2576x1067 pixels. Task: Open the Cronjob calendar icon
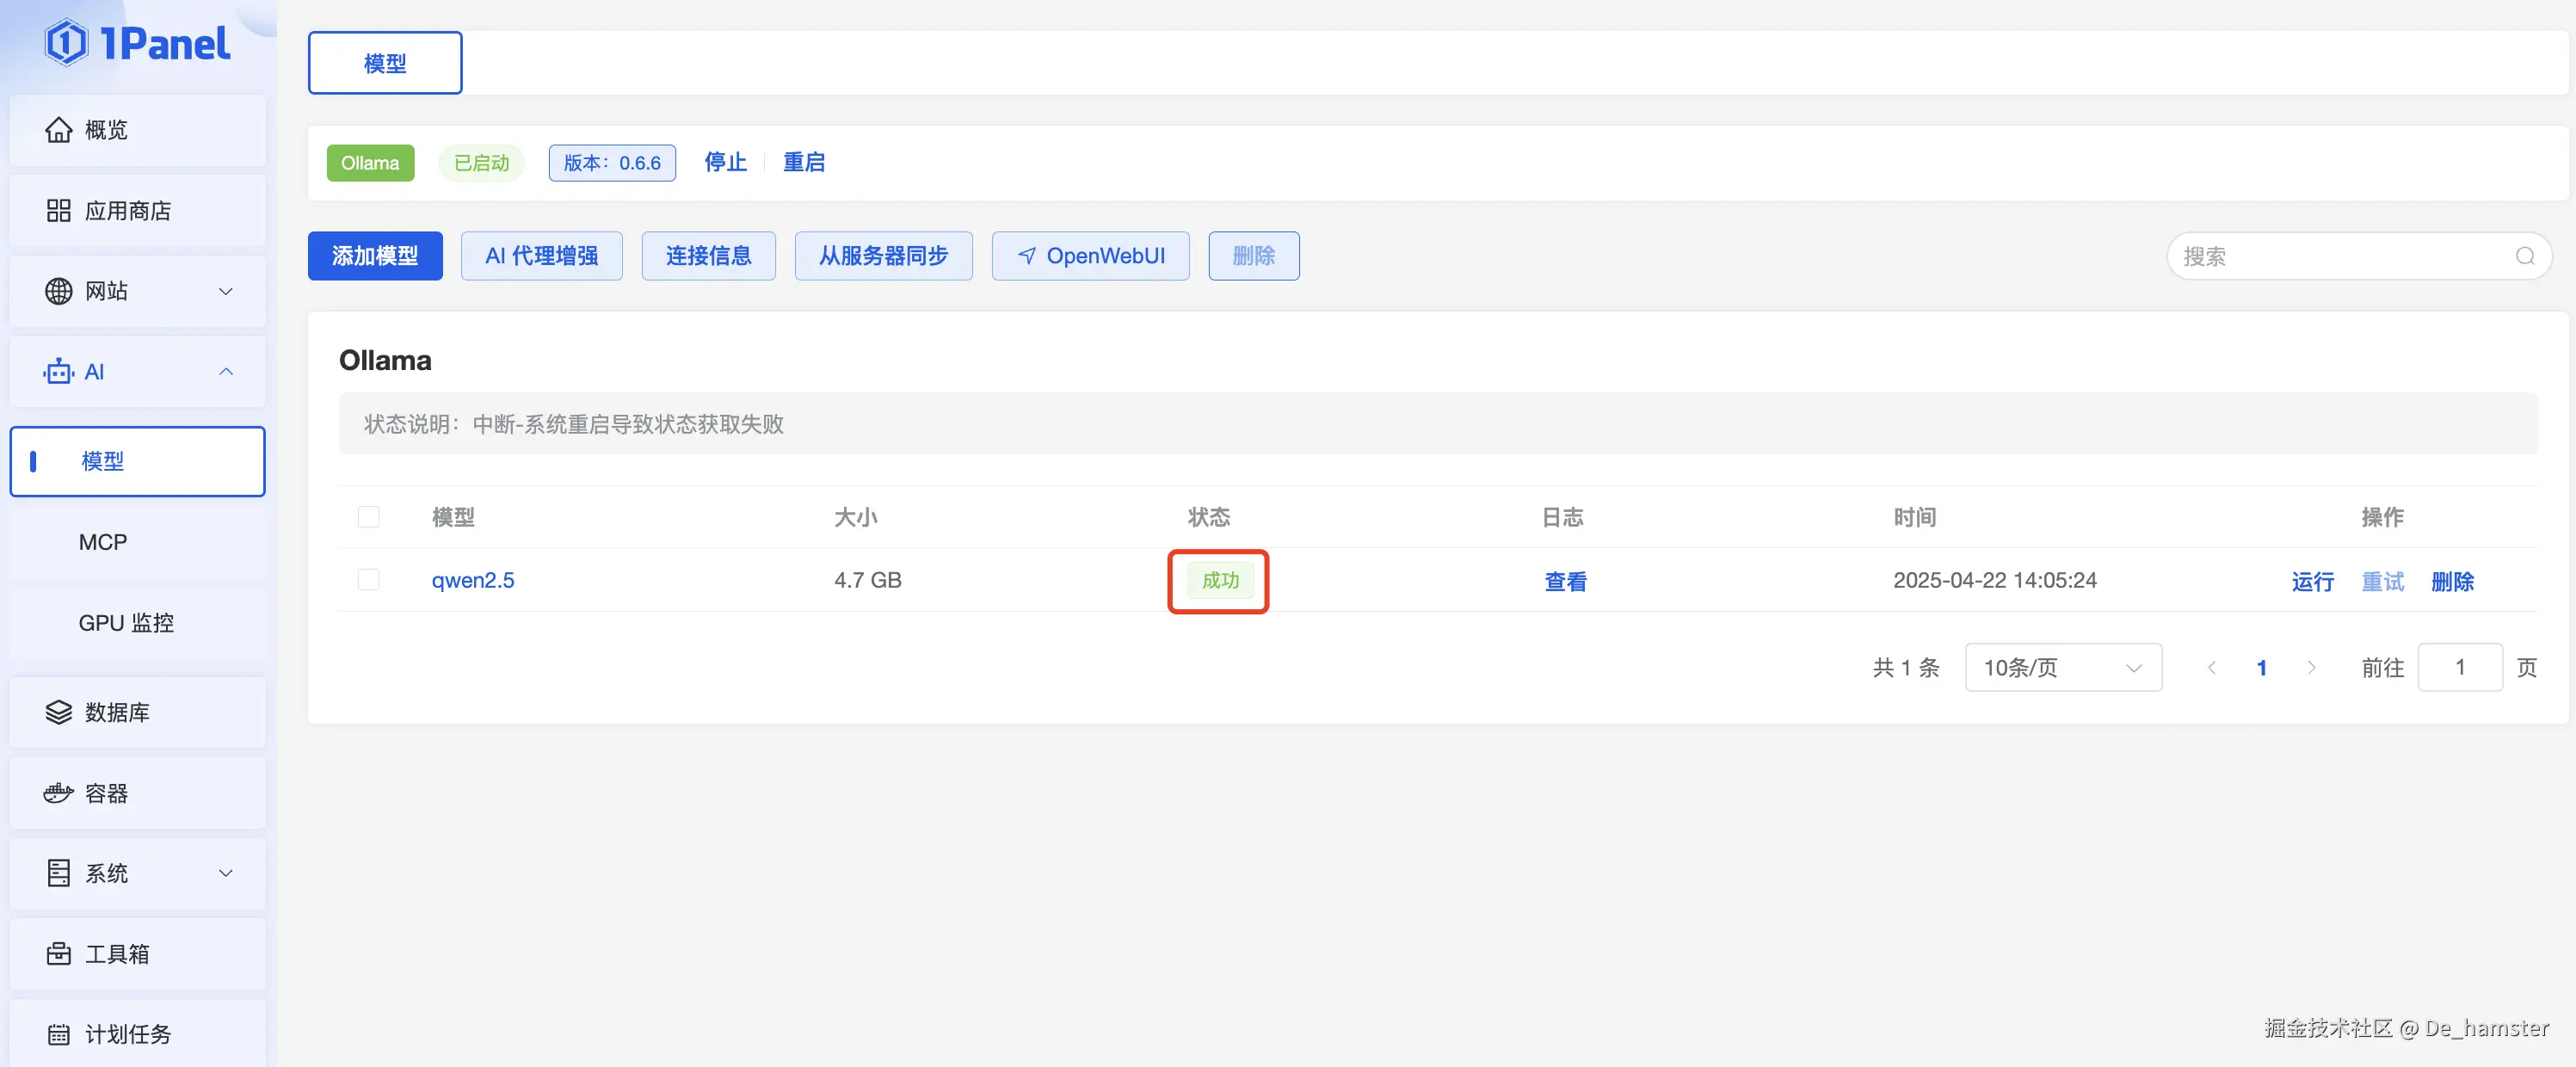tap(59, 1034)
